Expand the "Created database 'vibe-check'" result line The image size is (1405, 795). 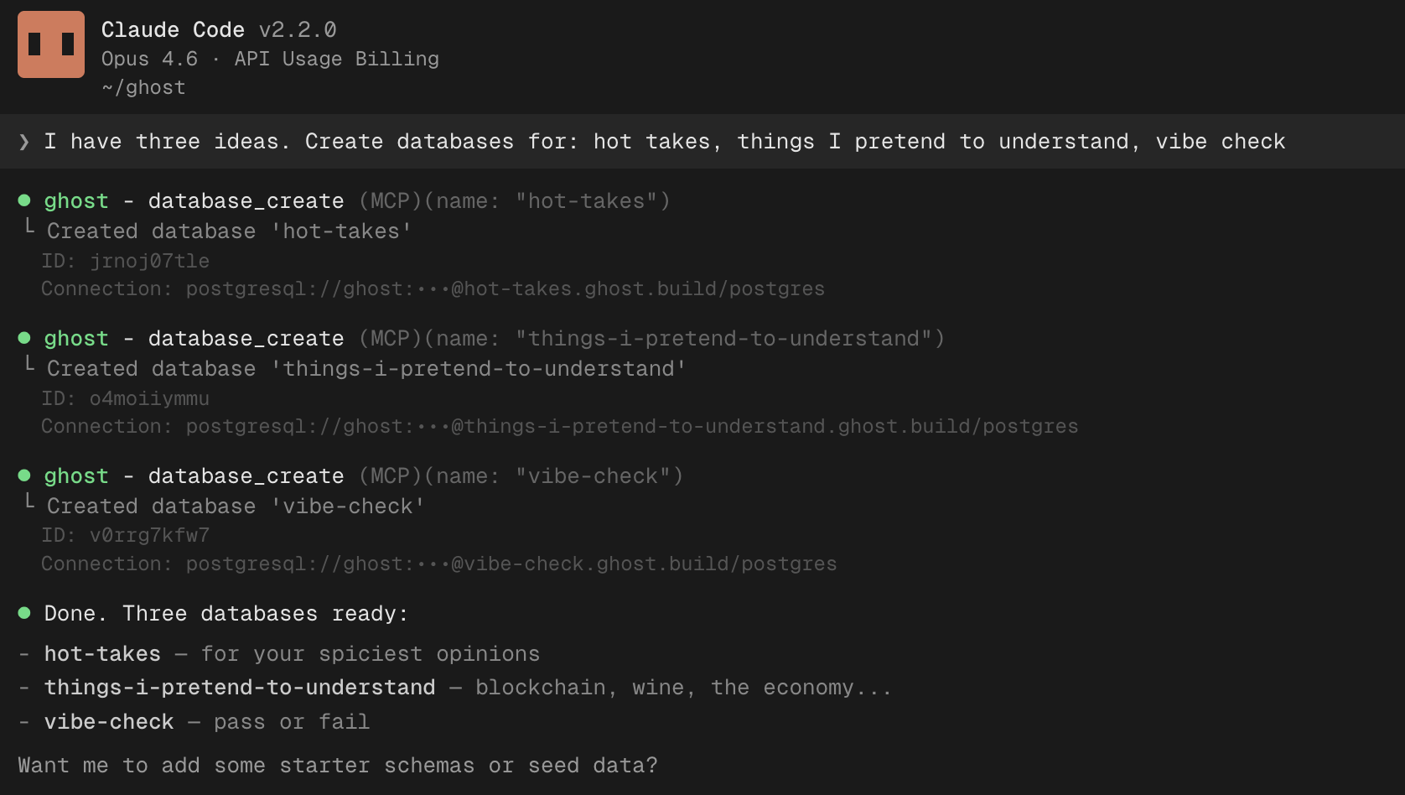(236, 507)
